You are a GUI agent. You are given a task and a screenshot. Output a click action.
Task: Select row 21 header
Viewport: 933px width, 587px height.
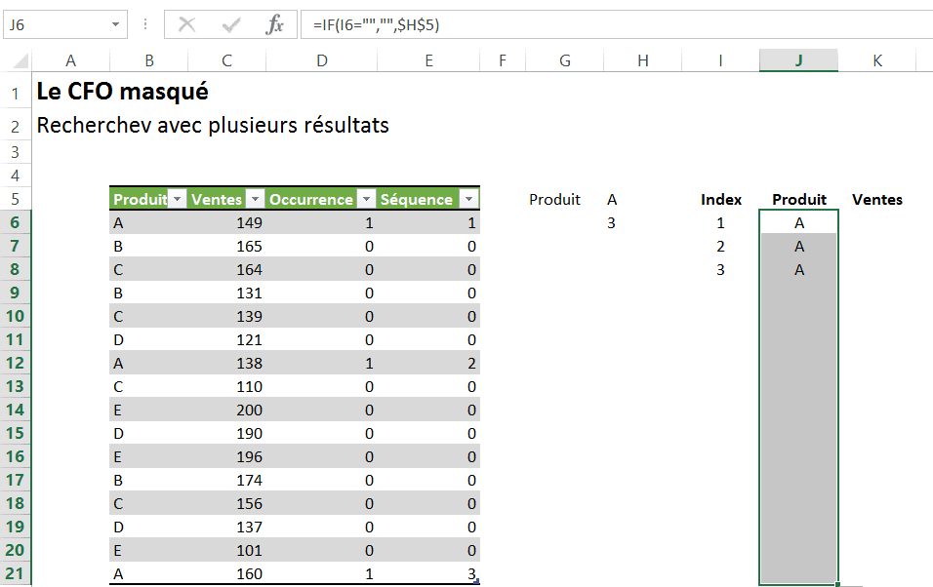click(16, 573)
